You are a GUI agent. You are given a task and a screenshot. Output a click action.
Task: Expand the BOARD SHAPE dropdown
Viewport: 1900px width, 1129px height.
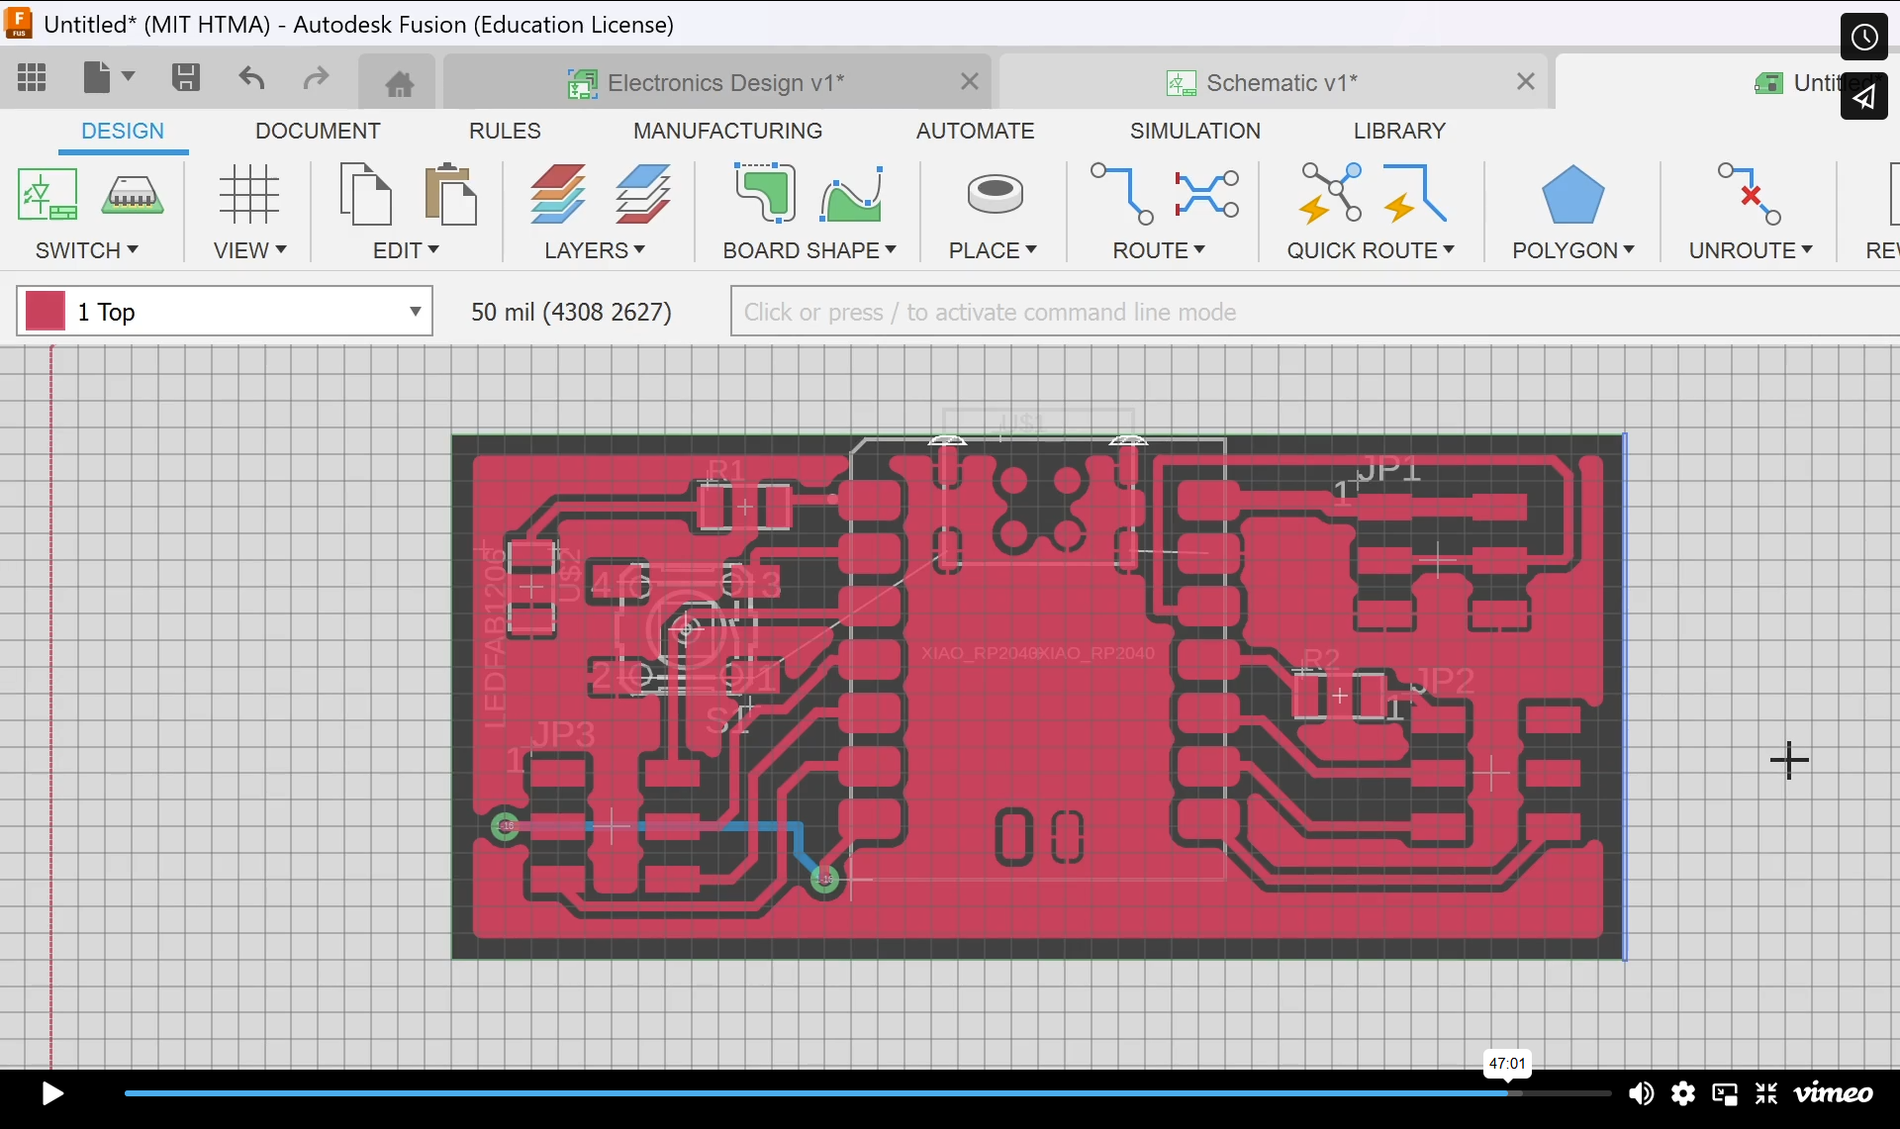coord(808,250)
